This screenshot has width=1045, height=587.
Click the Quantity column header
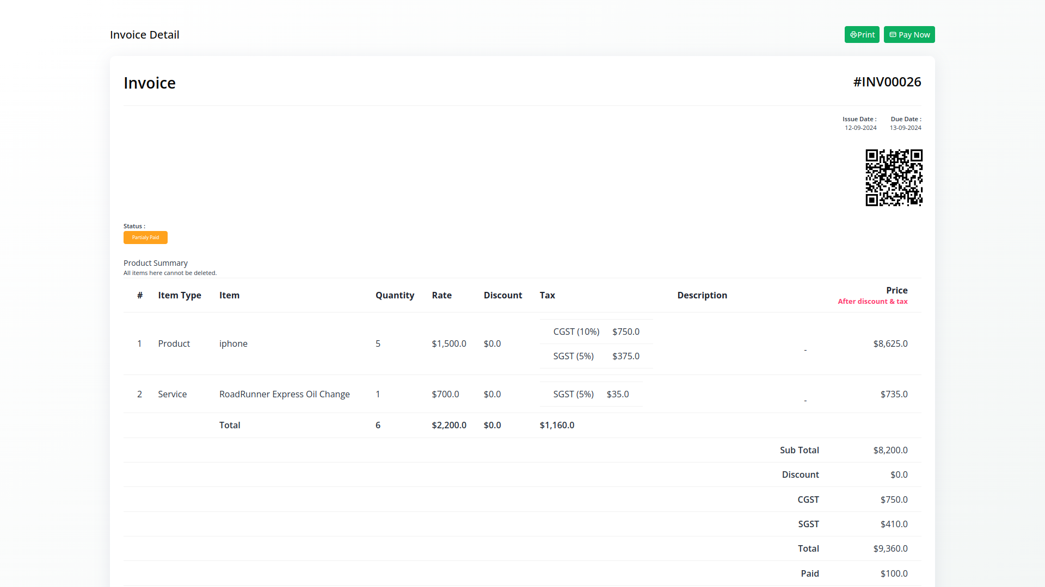point(395,295)
